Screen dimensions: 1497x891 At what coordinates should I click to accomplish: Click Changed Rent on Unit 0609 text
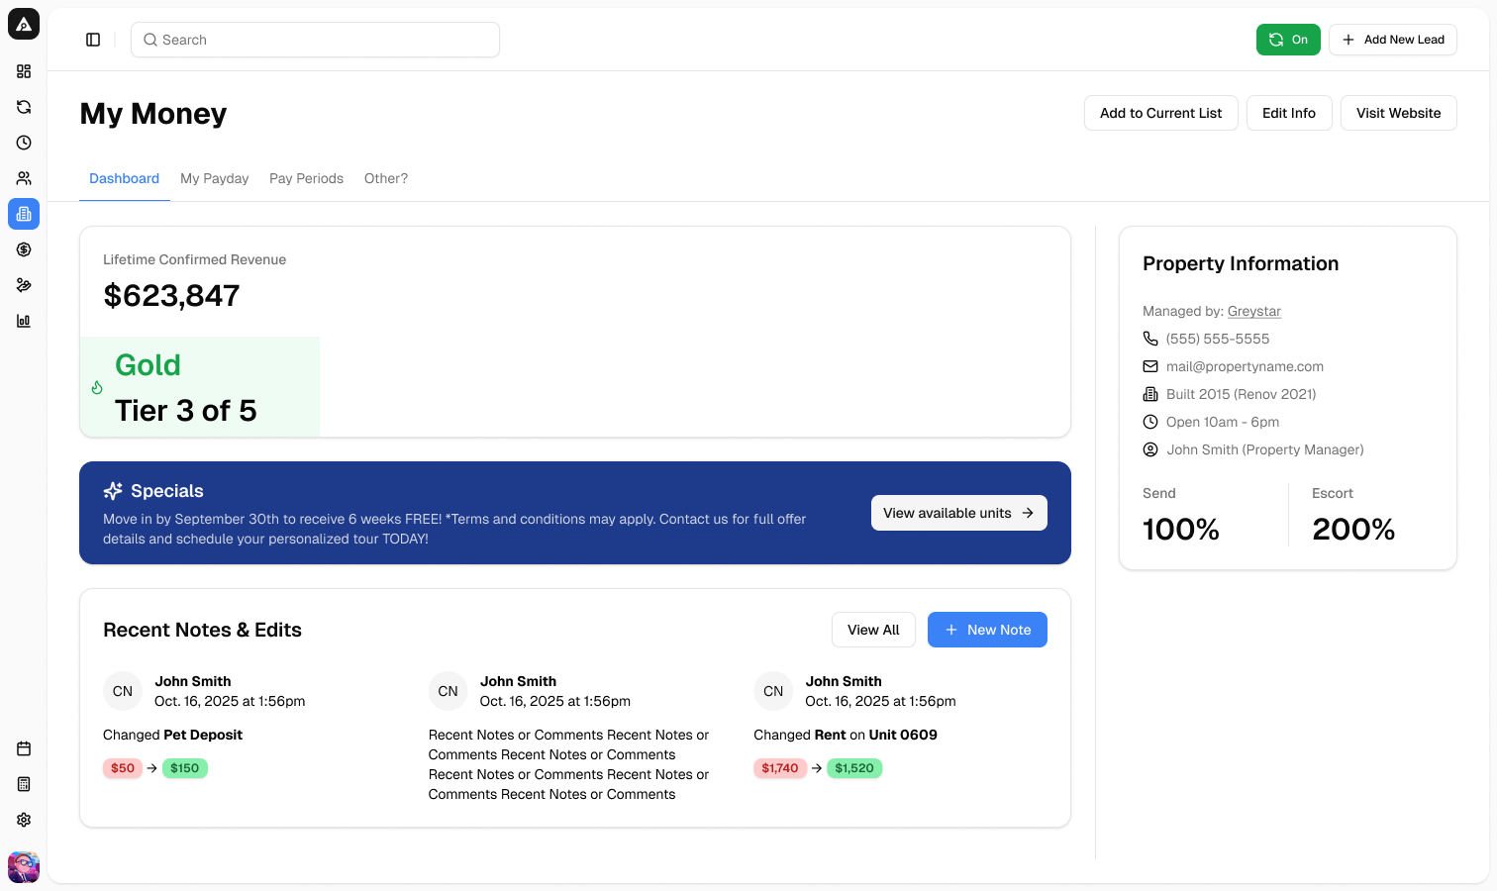tap(846, 735)
